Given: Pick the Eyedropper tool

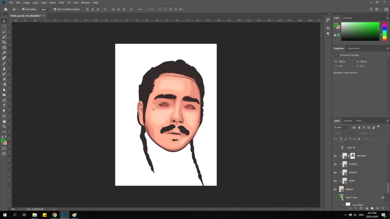Looking at the screenshot, I should point(4,53).
